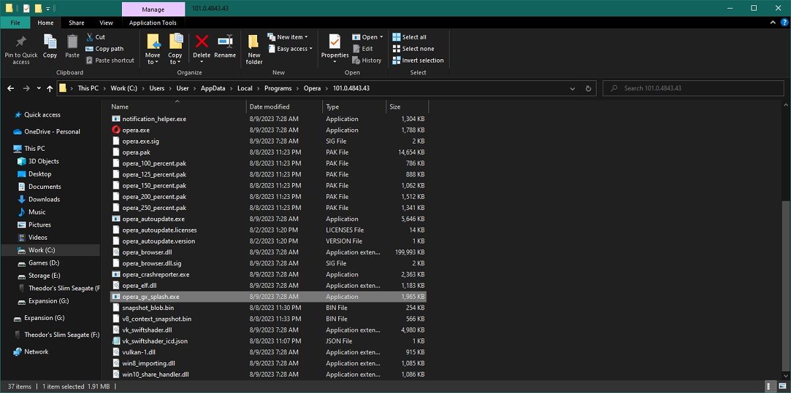Open the File menu tab
Screen dimensions: 791x393
click(15, 23)
